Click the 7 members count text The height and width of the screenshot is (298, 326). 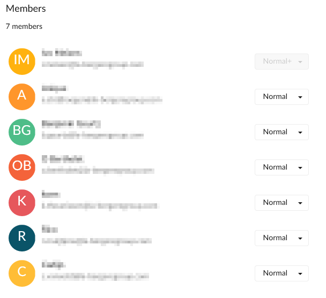[24, 27]
